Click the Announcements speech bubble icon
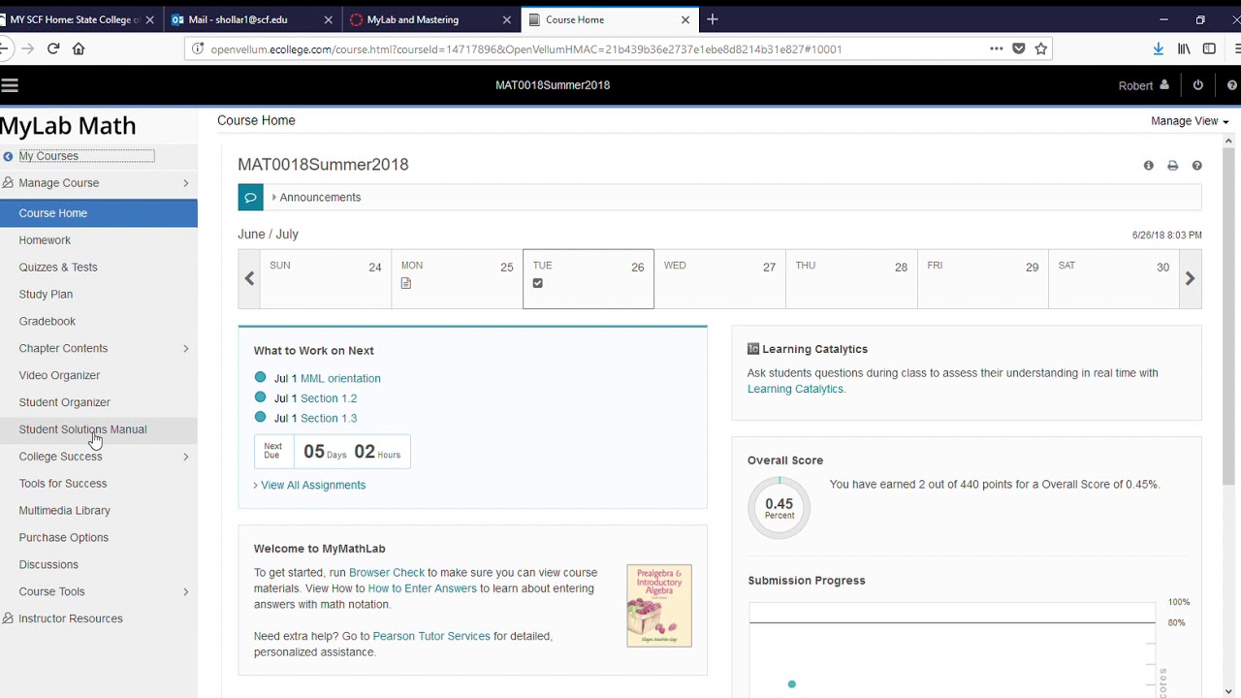Viewport: 1241px width, 698px height. [250, 197]
